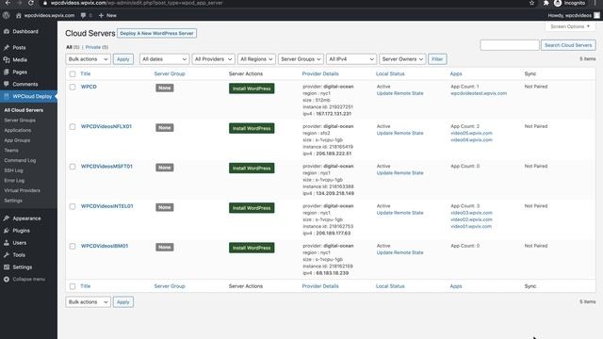Viewport: 603px width, 339px height.
Task: Toggle select-all checkbox in table header
Action: [x=73, y=73]
